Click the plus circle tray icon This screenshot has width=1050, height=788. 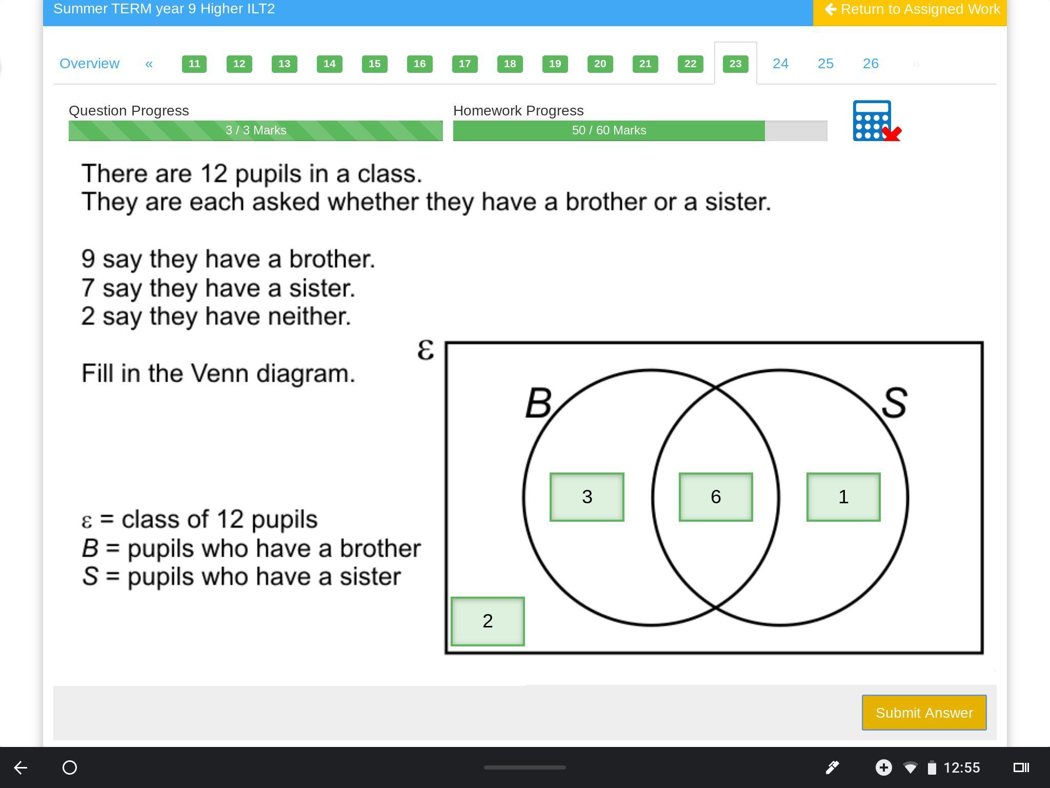tap(883, 767)
